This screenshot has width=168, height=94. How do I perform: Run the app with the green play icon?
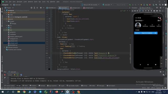130,5
